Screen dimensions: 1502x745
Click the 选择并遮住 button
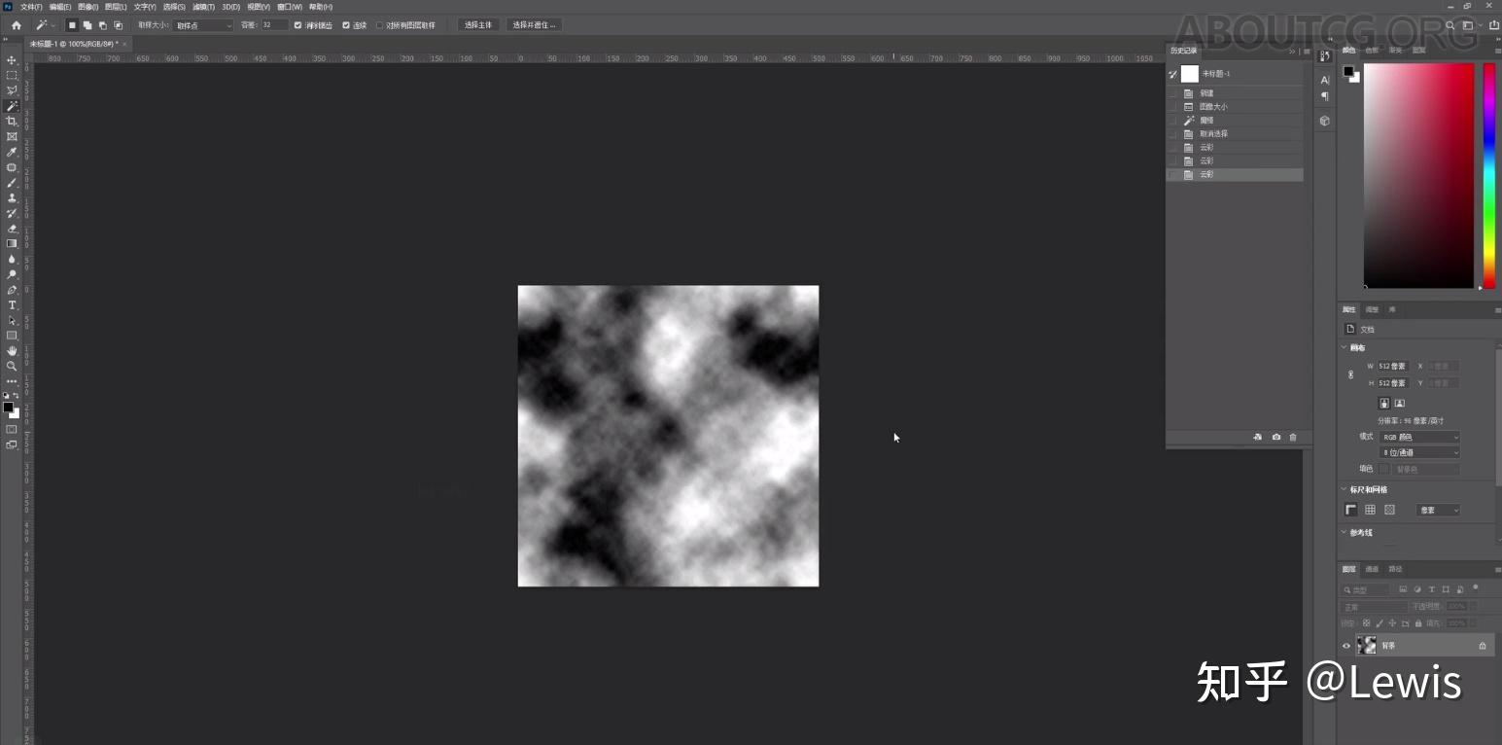pos(534,24)
